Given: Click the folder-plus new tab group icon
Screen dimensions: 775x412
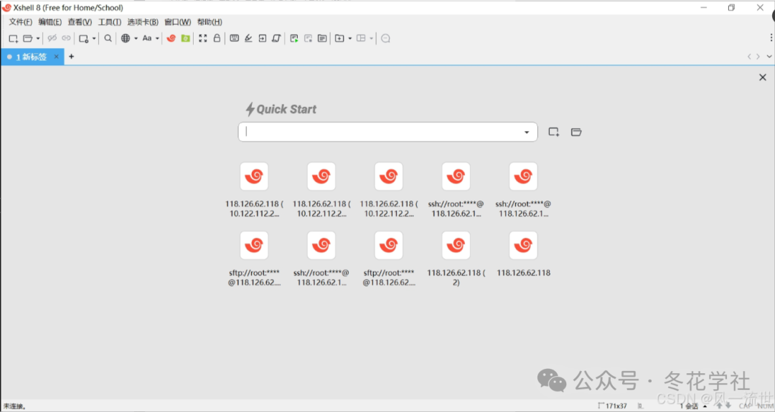Looking at the screenshot, I should tap(339, 39).
